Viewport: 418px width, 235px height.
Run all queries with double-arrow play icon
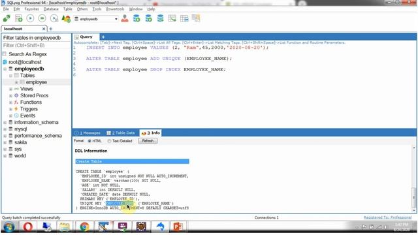tap(42, 18)
